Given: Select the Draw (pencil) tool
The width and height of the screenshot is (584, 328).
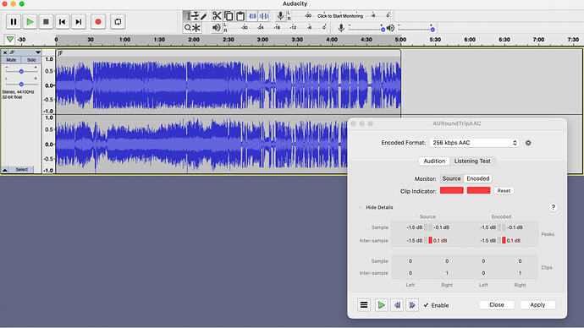Looking at the screenshot, I should coord(203,16).
